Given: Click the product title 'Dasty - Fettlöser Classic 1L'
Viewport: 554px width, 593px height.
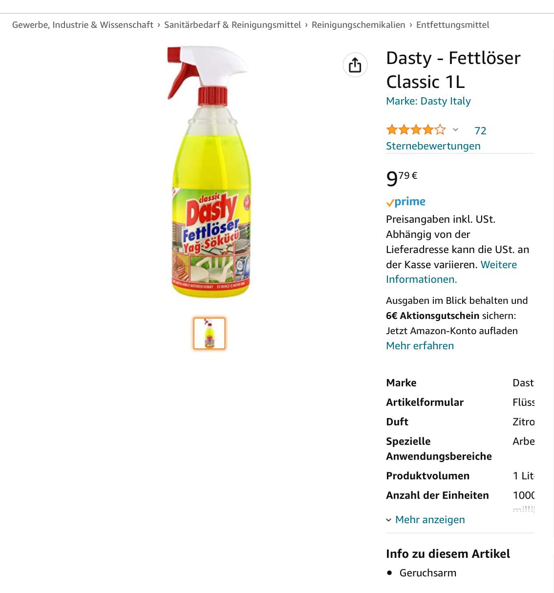Looking at the screenshot, I should (453, 70).
